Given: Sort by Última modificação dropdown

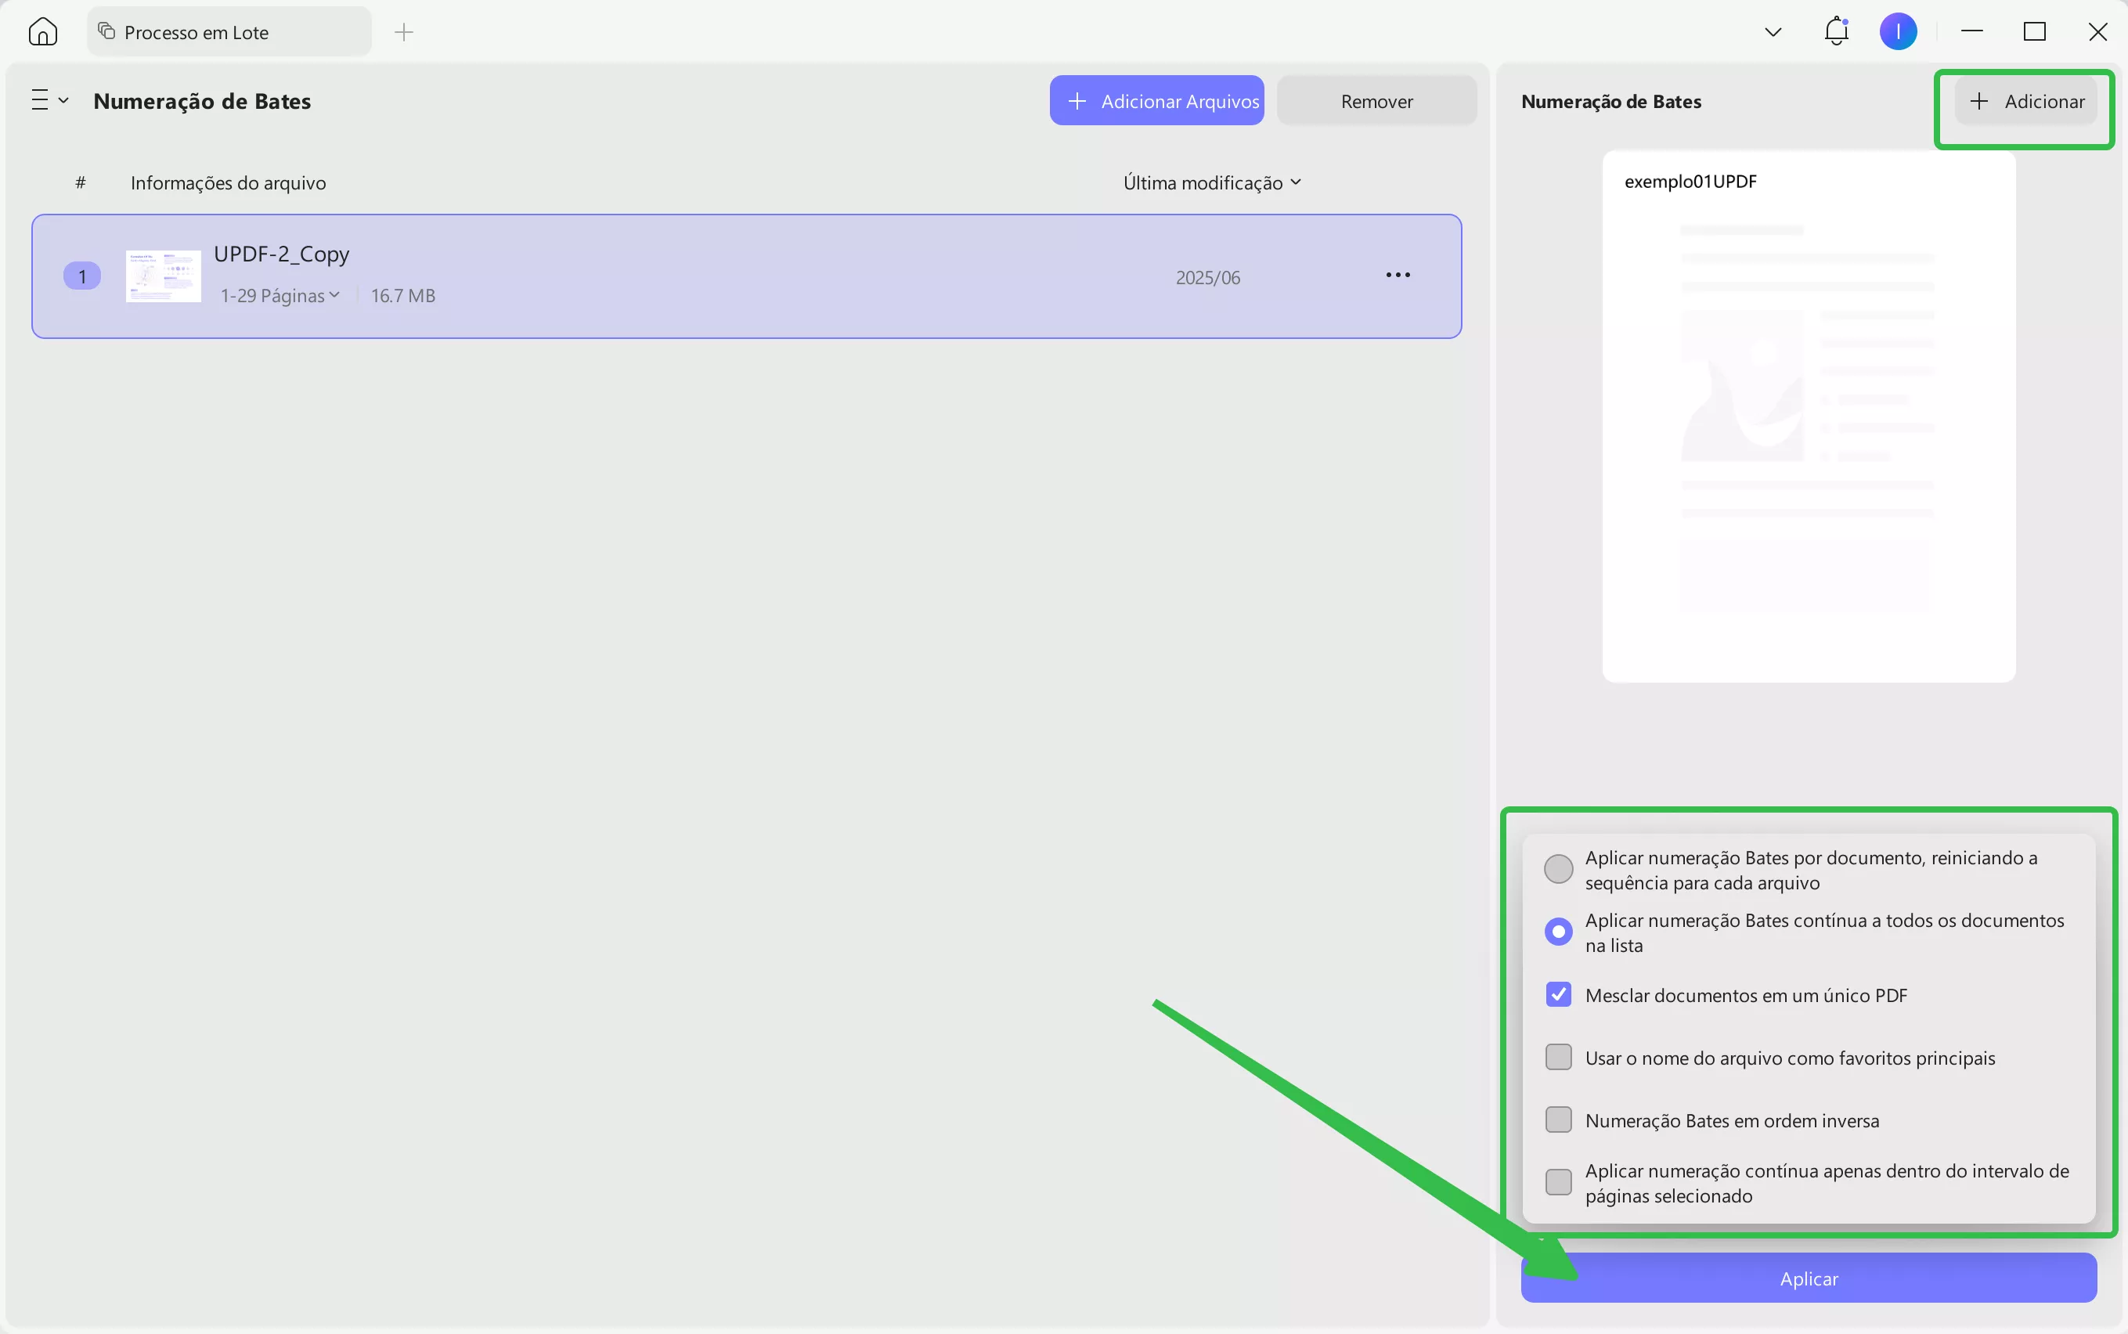Looking at the screenshot, I should pyautogui.click(x=1211, y=182).
